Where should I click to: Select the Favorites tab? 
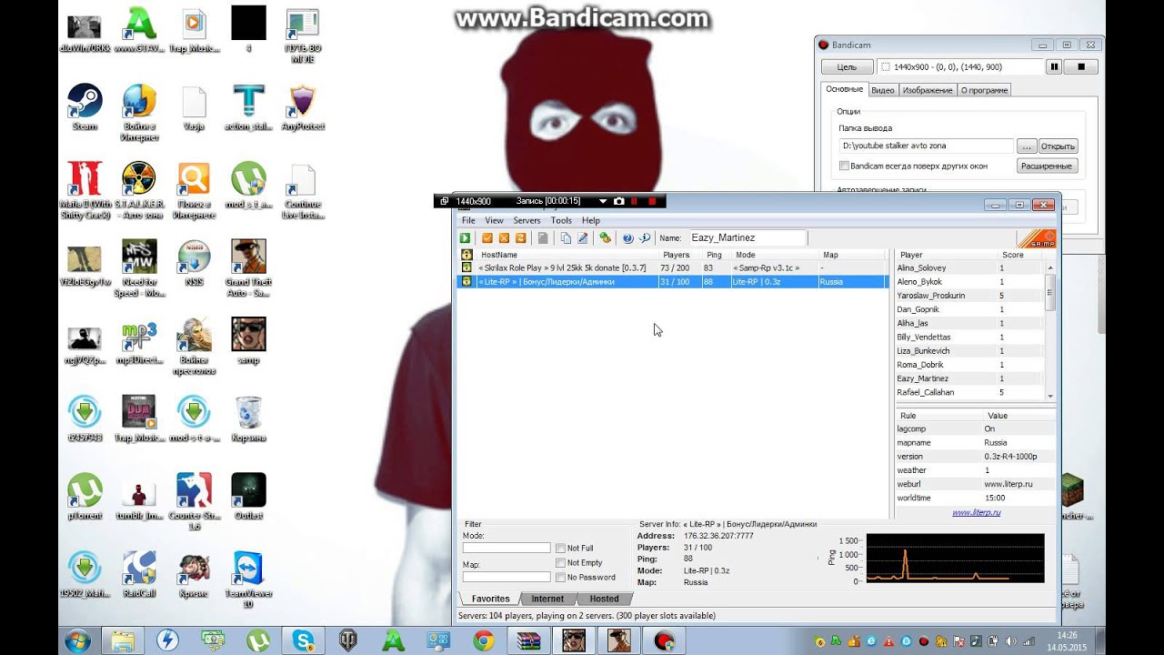[490, 599]
